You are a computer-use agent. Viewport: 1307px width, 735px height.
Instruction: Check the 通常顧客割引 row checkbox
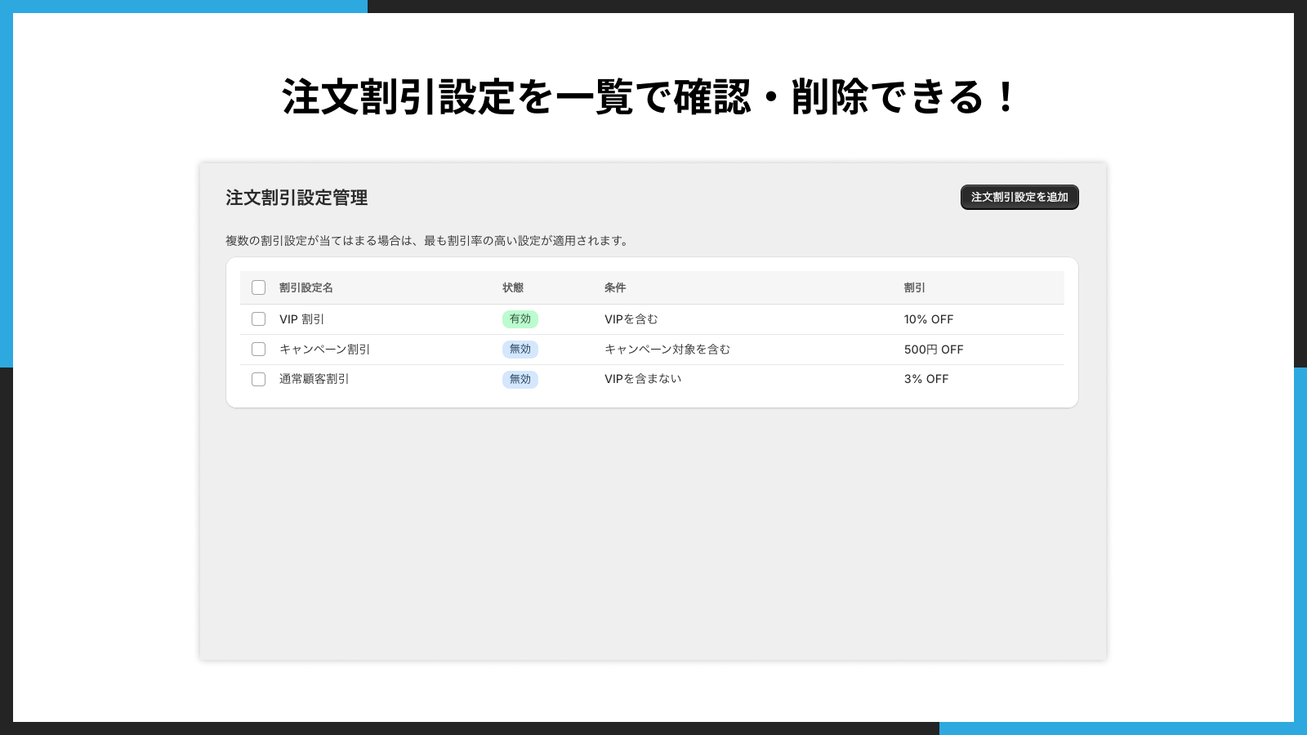coord(258,379)
